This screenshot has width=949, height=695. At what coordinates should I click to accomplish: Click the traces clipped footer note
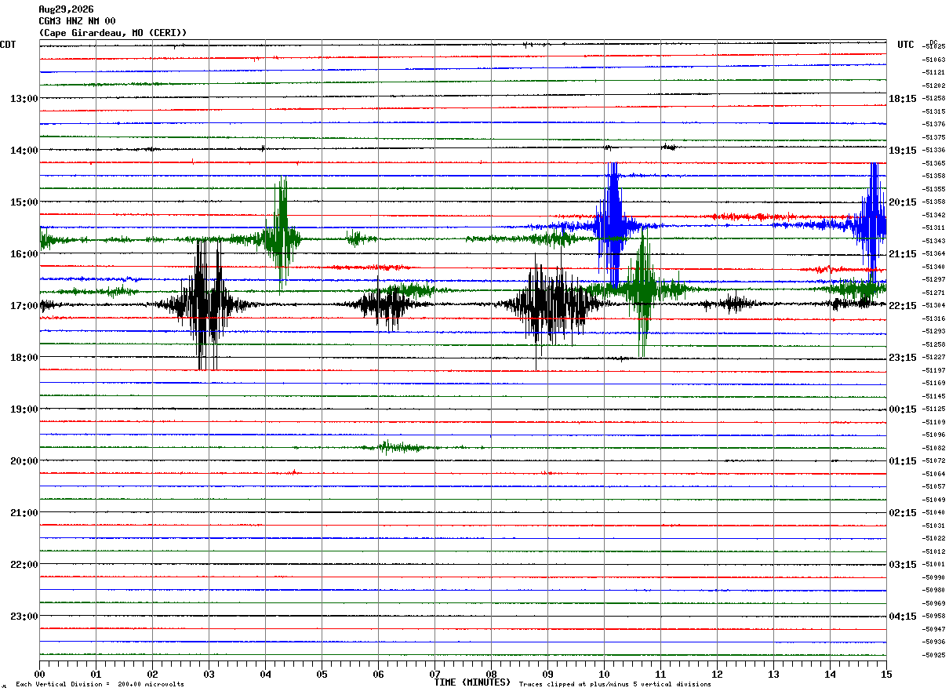pyautogui.click(x=615, y=685)
